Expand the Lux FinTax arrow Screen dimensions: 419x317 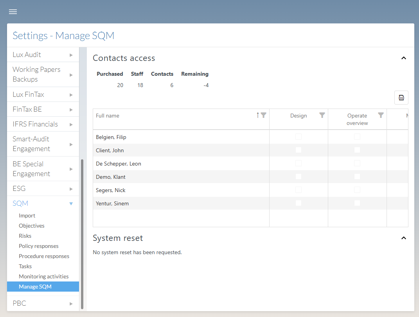71,94
